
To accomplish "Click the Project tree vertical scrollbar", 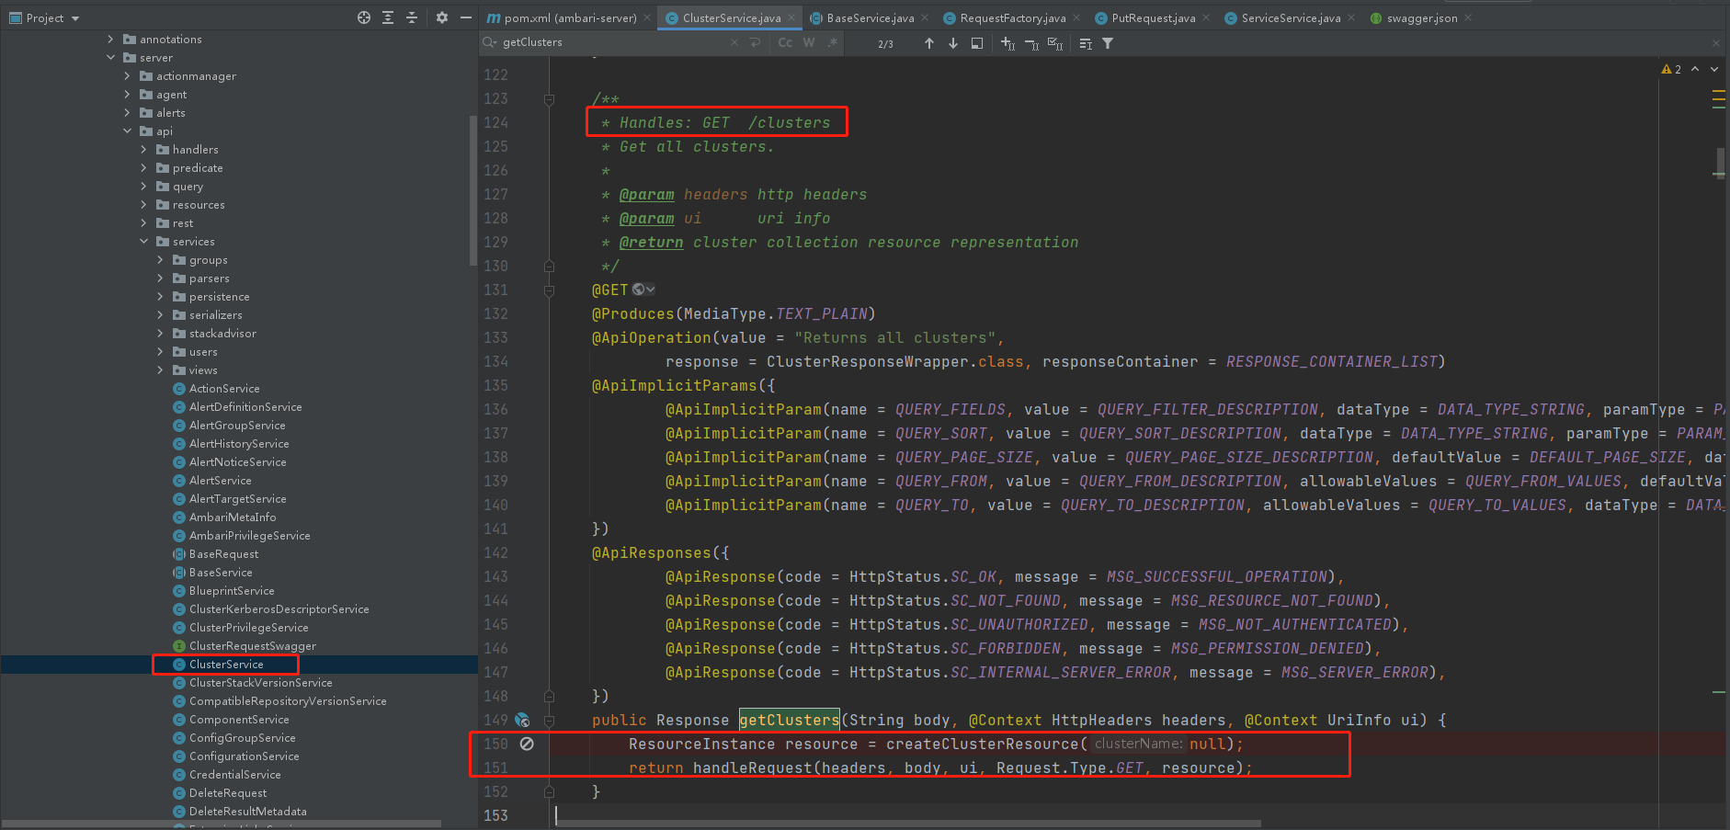I will point(472,188).
